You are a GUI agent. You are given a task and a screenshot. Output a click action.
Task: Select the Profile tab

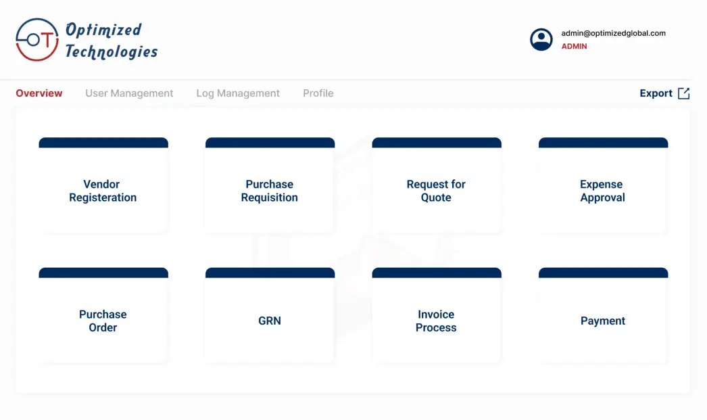(x=318, y=93)
